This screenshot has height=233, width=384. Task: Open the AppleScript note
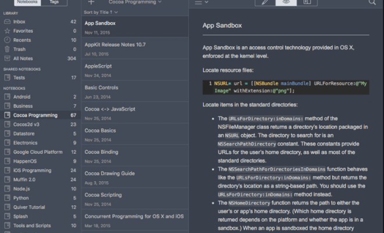[x=135, y=70]
